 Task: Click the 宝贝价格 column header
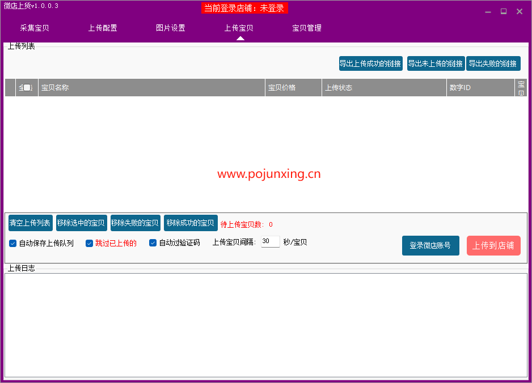(293, 87)
